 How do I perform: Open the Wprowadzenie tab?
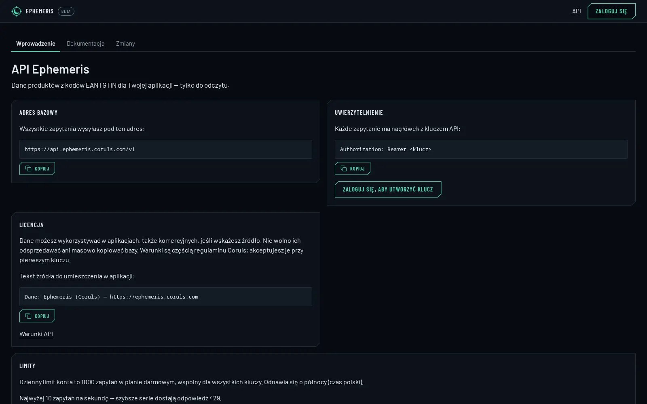[36, 43]
